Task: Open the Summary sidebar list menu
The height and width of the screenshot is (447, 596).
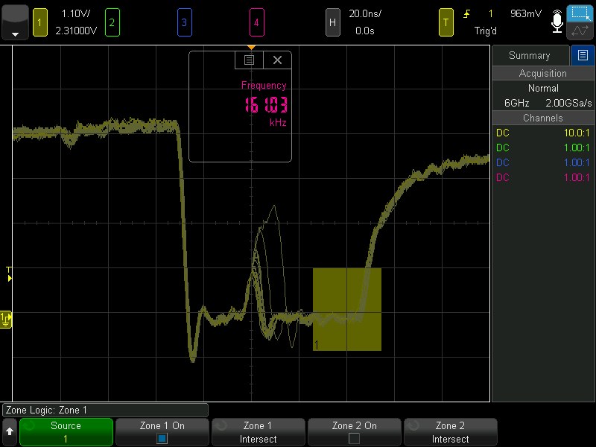Action: (583, 55)
